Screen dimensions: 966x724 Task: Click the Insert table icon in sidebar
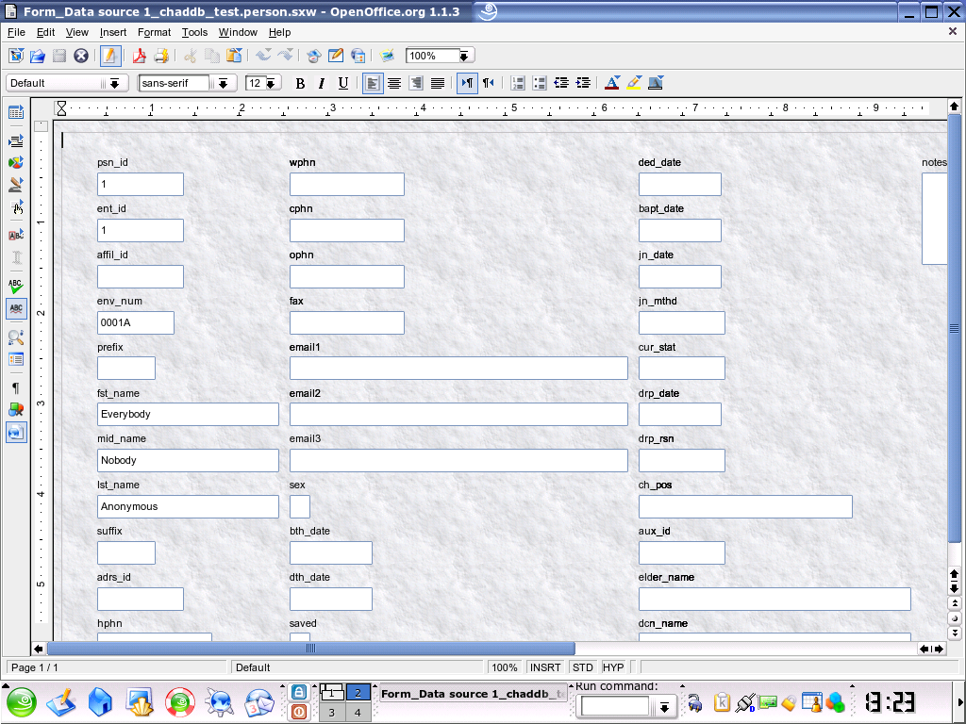[16, 113]
